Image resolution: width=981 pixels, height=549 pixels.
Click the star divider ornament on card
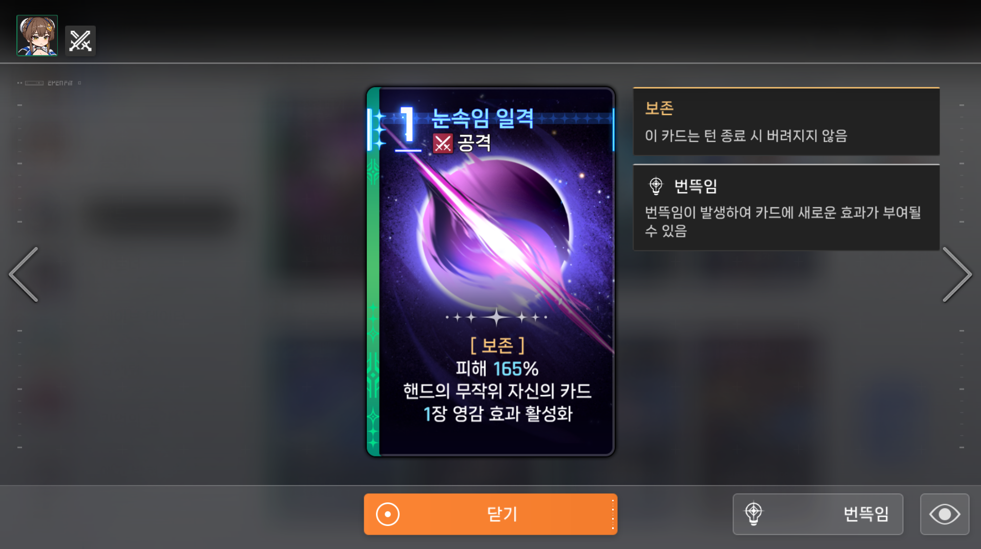(496, 317)
